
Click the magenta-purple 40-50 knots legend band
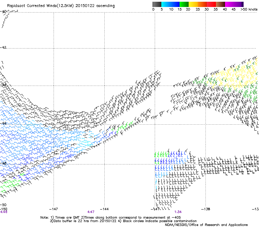[234, 4]
